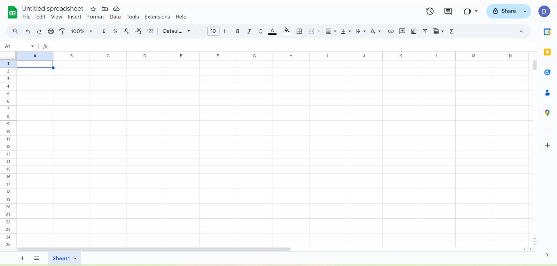Activate the paint format roller icon
This screenshot has width=557, height=266.
(62, 31)
